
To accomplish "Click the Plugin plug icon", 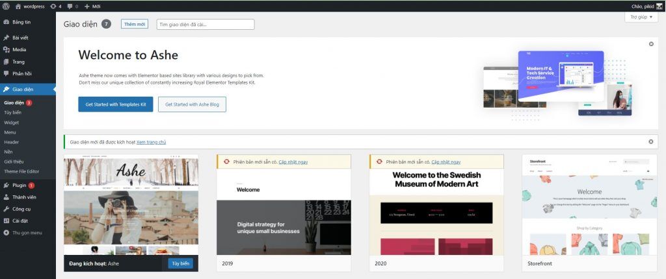I will (x=6, y=186).
